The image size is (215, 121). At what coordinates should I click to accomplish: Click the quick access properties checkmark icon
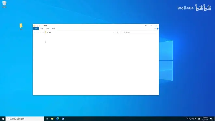37,26
